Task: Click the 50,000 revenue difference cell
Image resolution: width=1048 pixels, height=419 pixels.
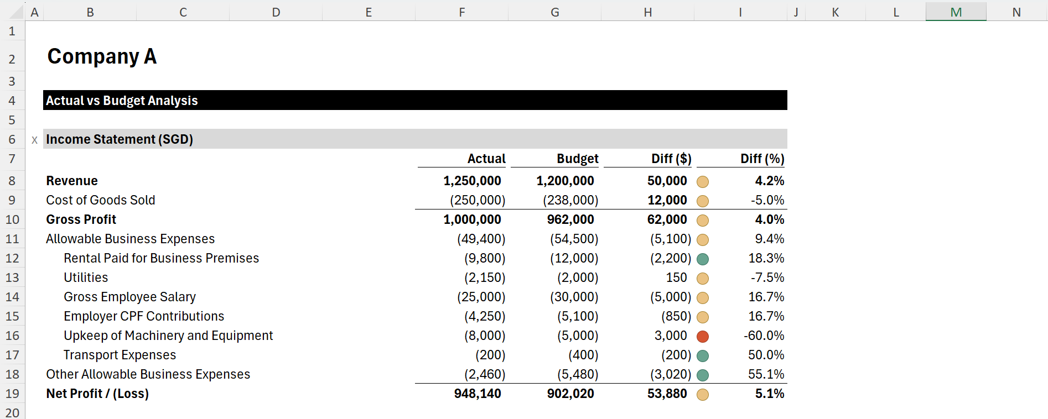Action: pyautogui.click(x=667, y=181)
